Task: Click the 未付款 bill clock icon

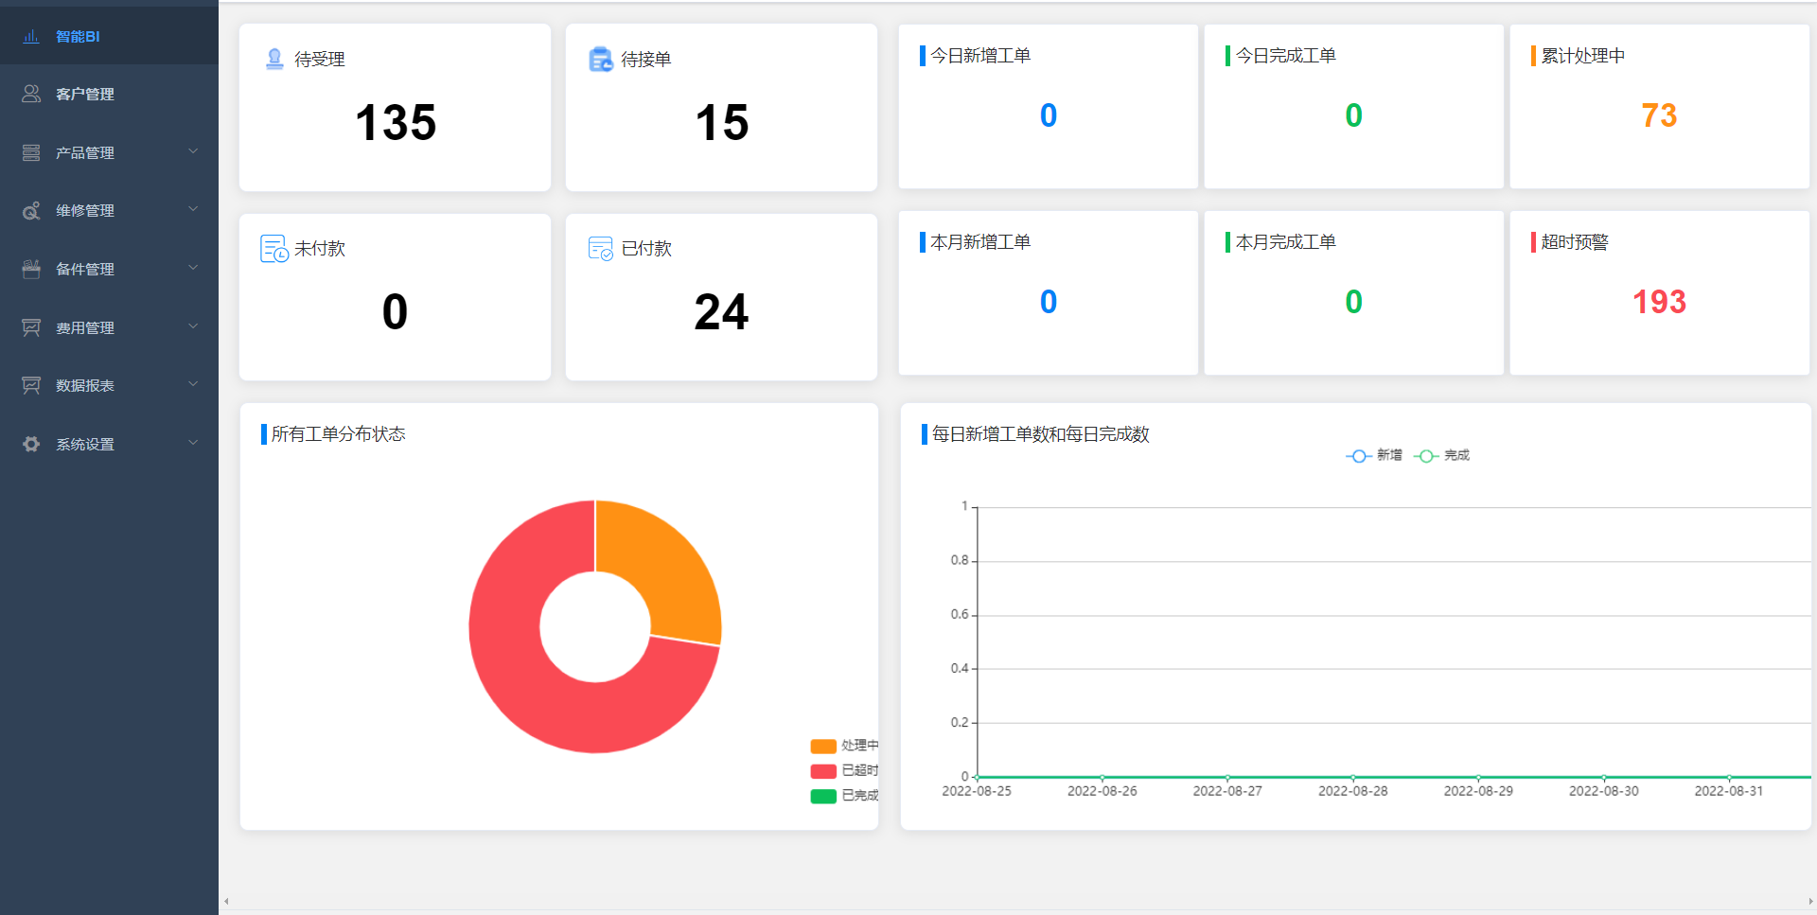Action: pyautogui.click(x=273, y=249)
